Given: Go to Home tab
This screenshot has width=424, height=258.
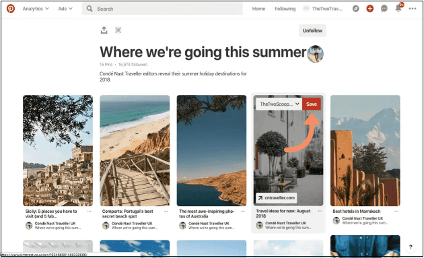Looking at the screenshot, I should 258,9.
